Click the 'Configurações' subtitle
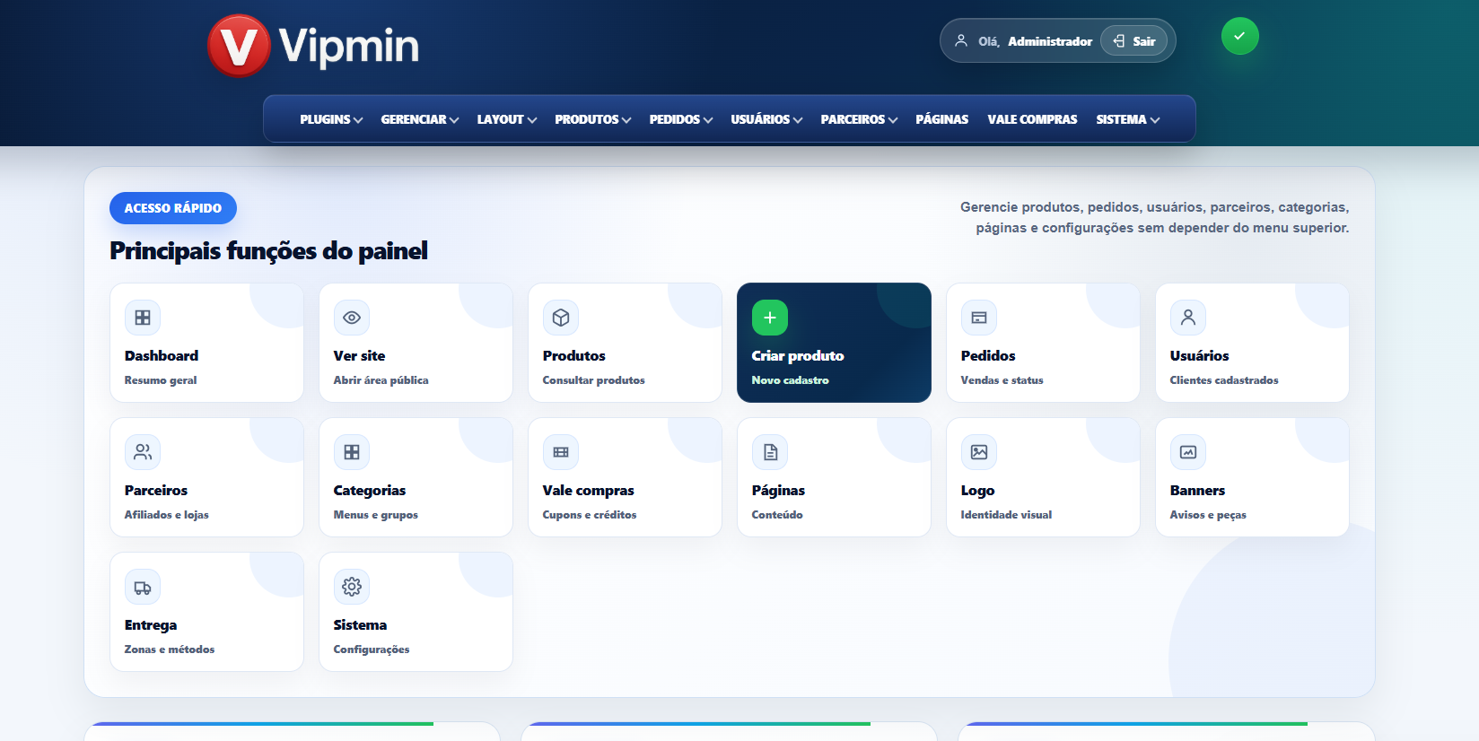 pos(372,649)
